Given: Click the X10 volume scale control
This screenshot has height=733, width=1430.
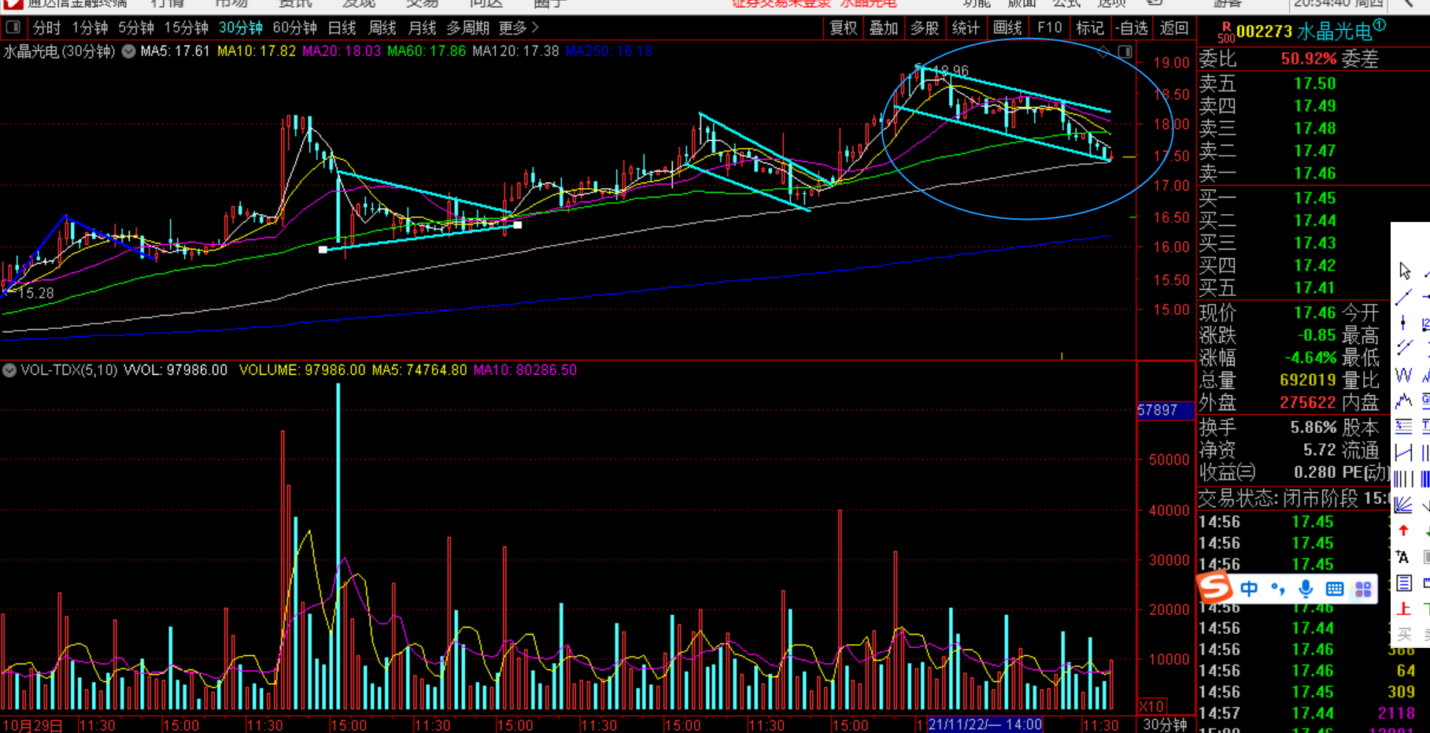Looking at the screenshot, I should pyautogui.click(x=1151, y=706).
